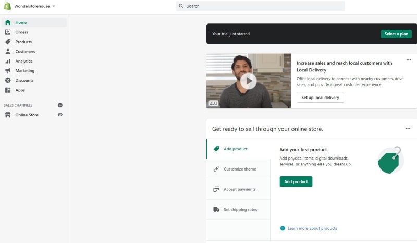Screen dimensions: 417x243
Task: Add a sales channel with plus icon
Action: tap(60, 105)
